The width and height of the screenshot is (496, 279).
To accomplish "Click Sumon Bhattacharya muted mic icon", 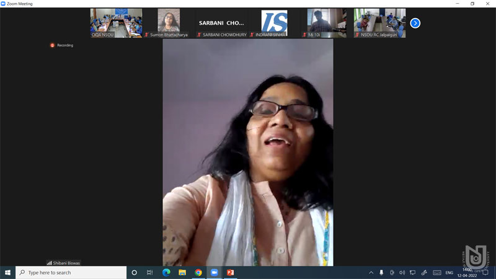I will click(146, 35).
